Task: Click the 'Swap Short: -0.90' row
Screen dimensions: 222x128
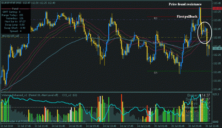Action: 15,28
